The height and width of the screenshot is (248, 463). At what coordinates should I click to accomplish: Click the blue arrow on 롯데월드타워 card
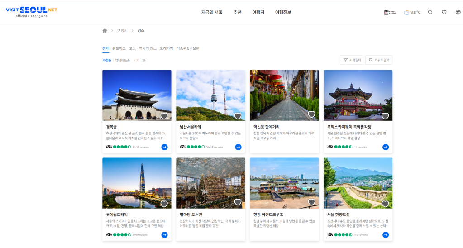tap(164, 234)
